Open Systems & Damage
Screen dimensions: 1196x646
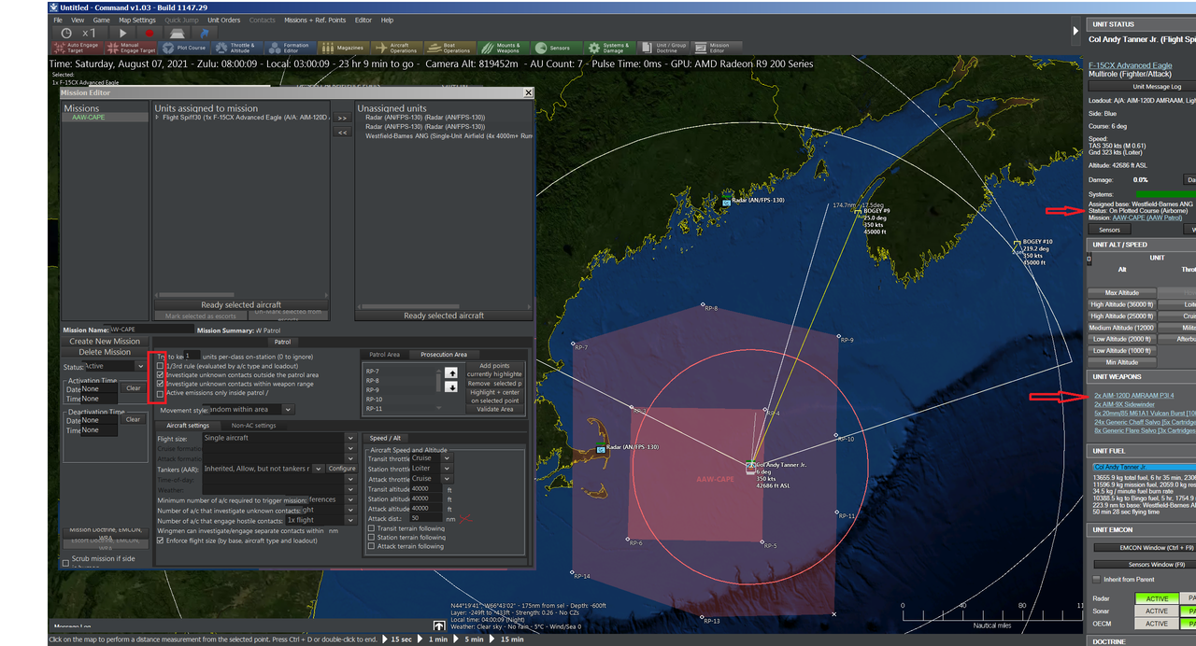610,47
